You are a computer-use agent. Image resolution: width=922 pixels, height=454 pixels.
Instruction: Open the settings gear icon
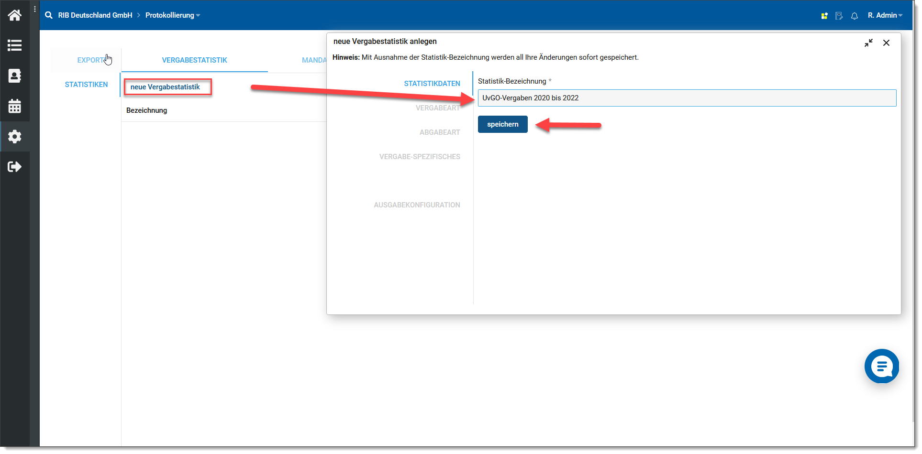pos(14,137)
